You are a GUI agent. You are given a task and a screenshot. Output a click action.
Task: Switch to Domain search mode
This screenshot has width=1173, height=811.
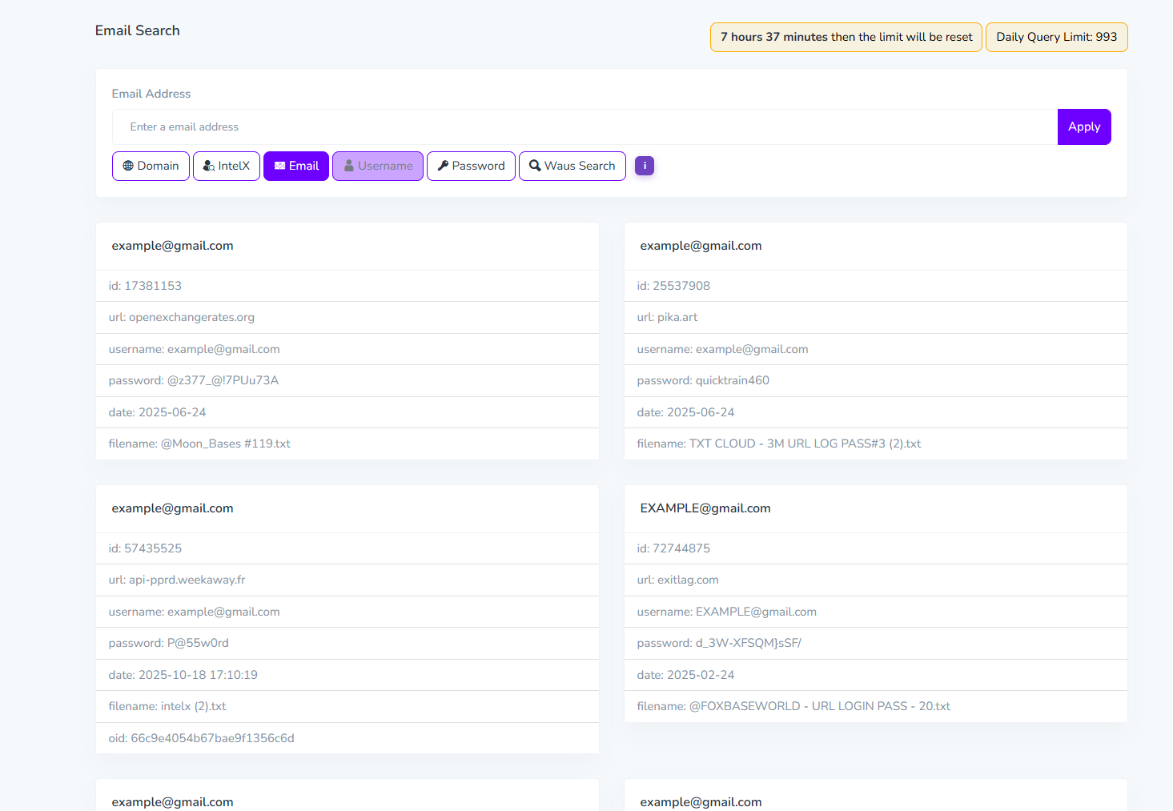pyautogui.click(x=151, y=166)
